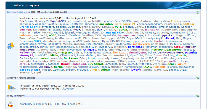Open the Brink profile link
The width and height of the screenshot is (207, 109).
[x=65, y=64]
